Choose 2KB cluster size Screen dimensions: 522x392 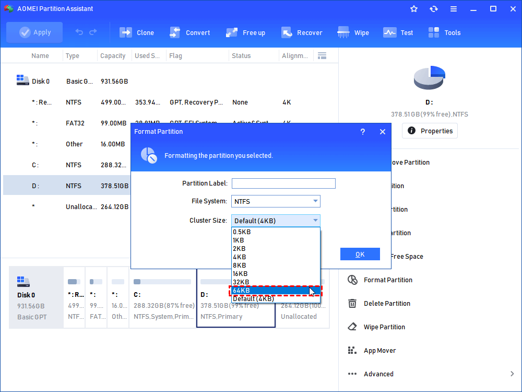[276, 248]
